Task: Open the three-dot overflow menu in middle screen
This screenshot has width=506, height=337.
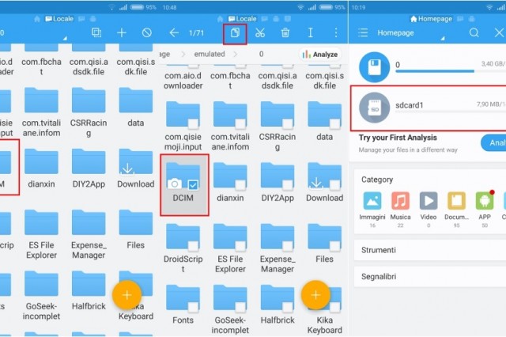Action: [336, 32]
